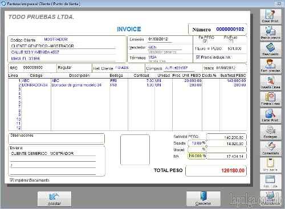The height and width of the screenshot is (209, 285).
Task: Click the line 1 quantity 7.00 cell
Action: (x=141, y=81)
